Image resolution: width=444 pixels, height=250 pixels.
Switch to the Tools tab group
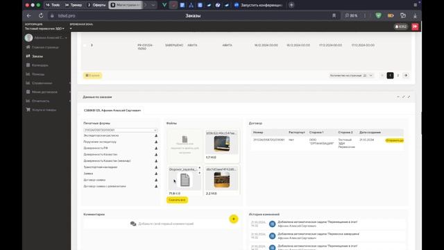(53, 5)
